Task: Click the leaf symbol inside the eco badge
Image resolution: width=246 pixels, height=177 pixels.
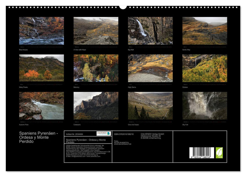Action: (219, 151)
